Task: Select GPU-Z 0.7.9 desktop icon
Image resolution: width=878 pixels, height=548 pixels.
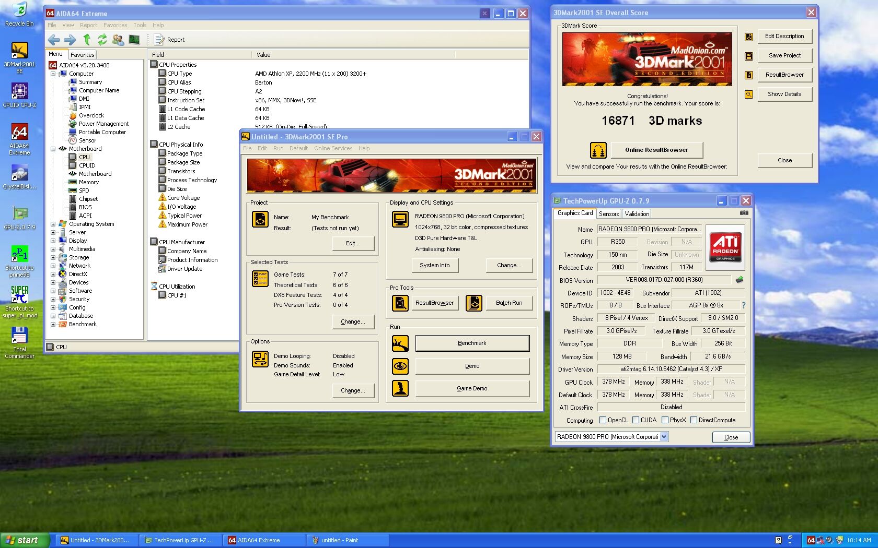Action: (x=19, y=217)
